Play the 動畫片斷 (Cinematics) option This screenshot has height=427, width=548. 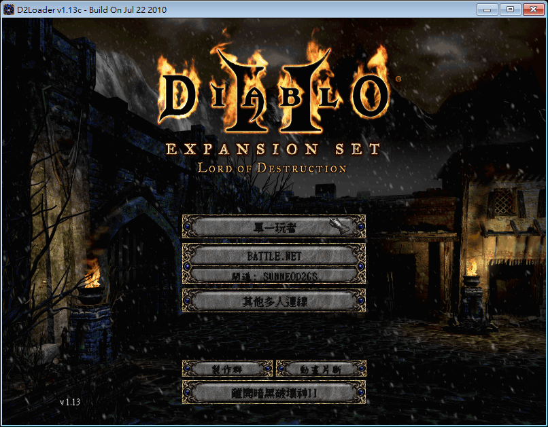pyautogui.click(x=320, y=369)
